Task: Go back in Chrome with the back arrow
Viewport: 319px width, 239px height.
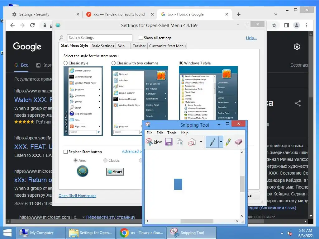Action: 12,25
